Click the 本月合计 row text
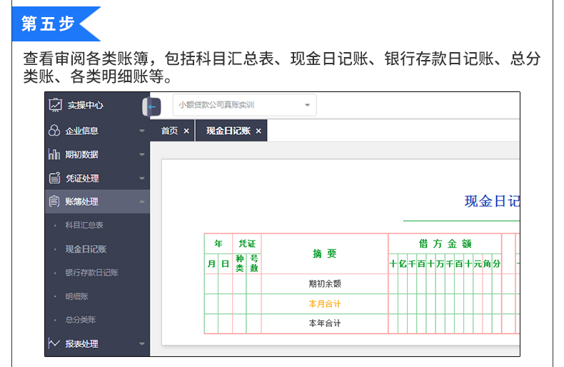 coord(325,303)
